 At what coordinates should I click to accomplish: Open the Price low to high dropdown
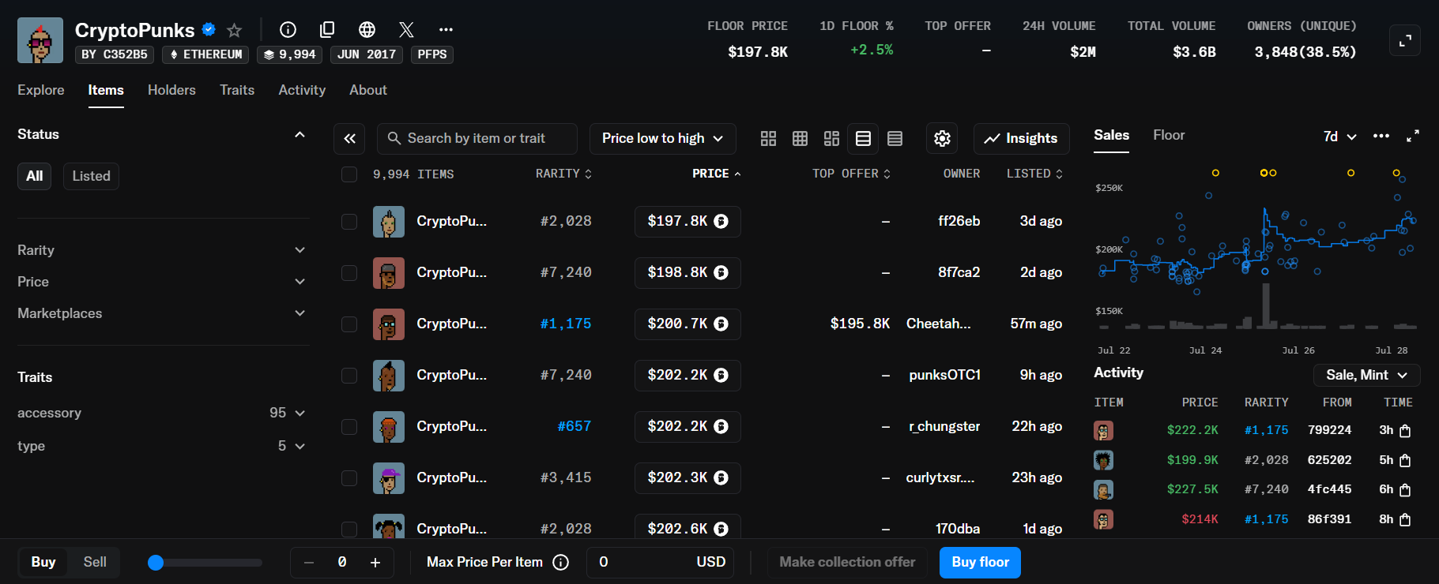coord(662,139)
